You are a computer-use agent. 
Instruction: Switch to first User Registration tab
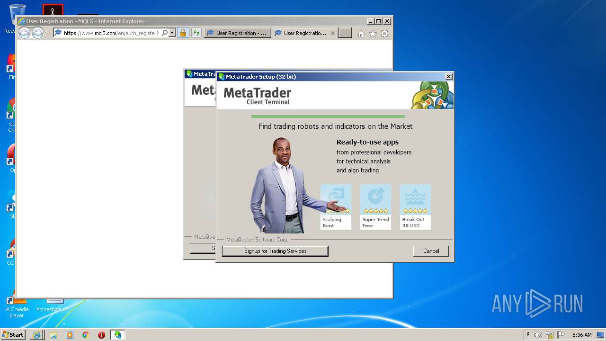coord(238,33)
